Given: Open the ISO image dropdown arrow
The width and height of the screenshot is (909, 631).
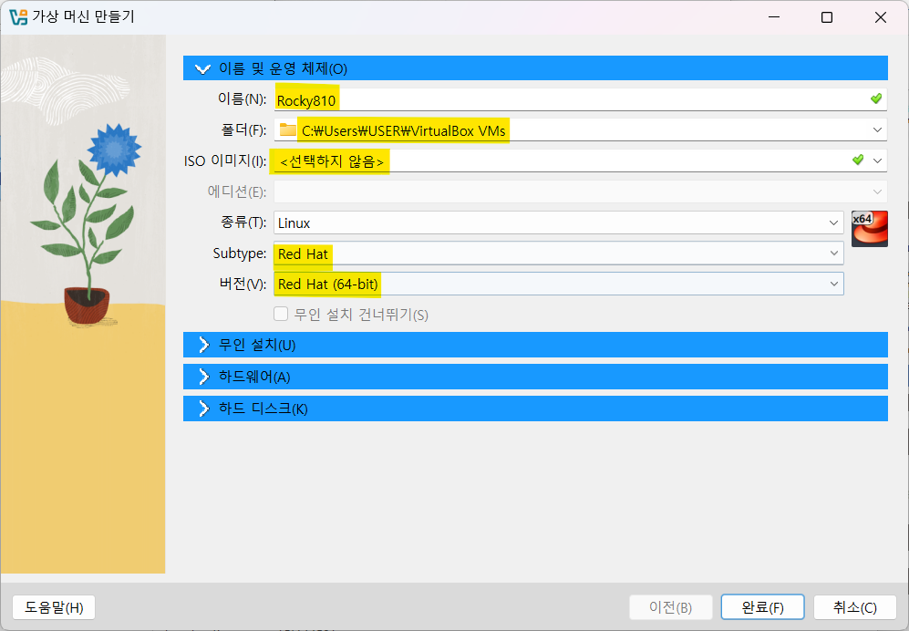Looking at the screenshot, I should click(877, 160).
